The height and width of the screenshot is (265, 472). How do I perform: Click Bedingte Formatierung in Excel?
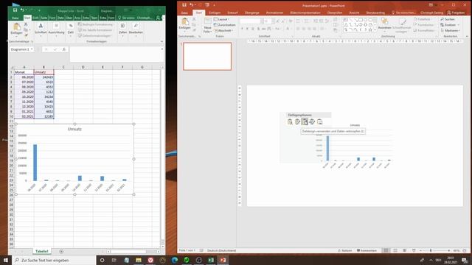coord(95,24)
